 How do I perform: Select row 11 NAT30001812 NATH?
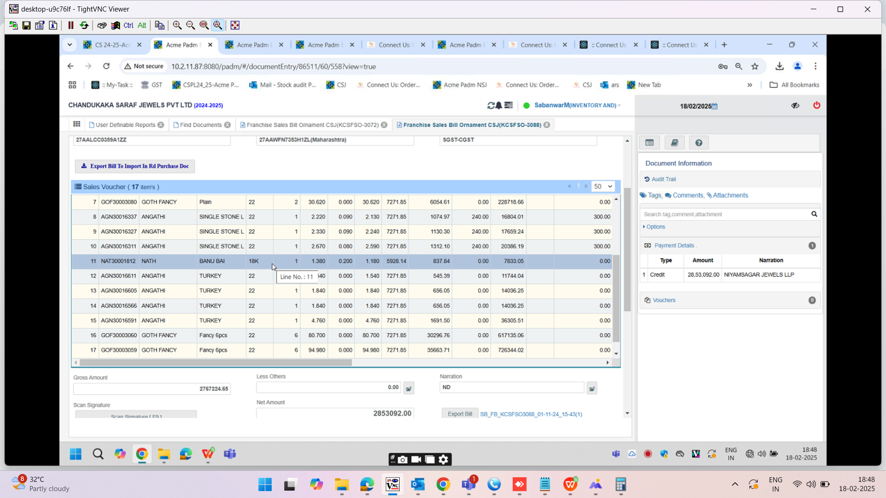click(342, 261)
